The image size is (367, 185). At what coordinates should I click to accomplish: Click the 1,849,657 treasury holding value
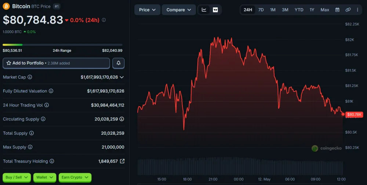coord(108,161)
